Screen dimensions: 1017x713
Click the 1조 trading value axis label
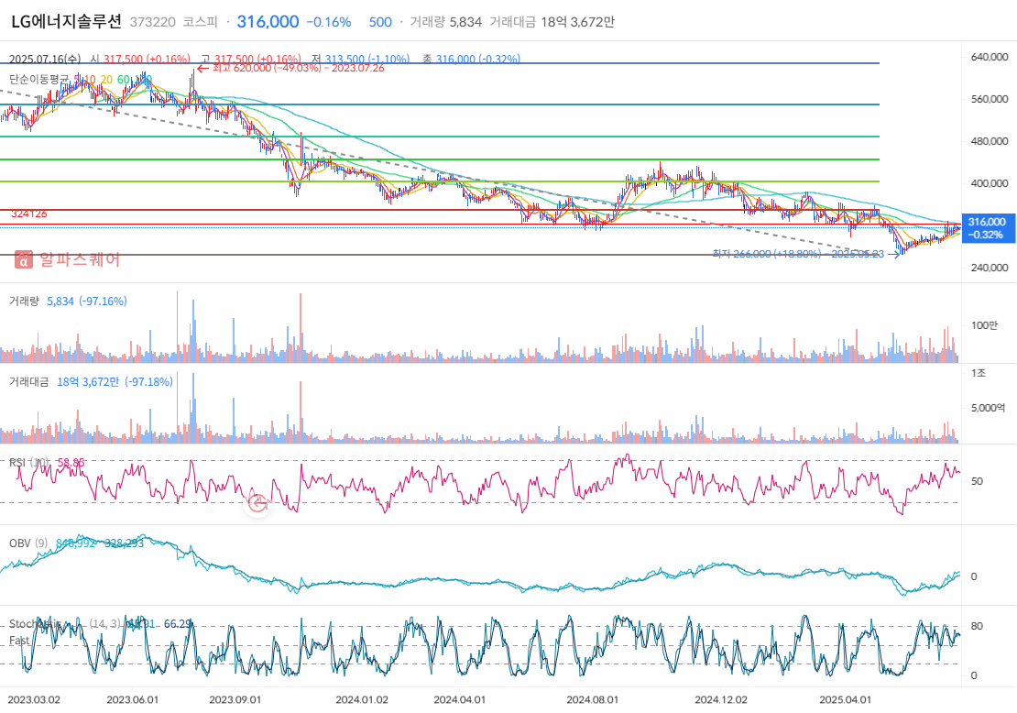pos(979,373)
